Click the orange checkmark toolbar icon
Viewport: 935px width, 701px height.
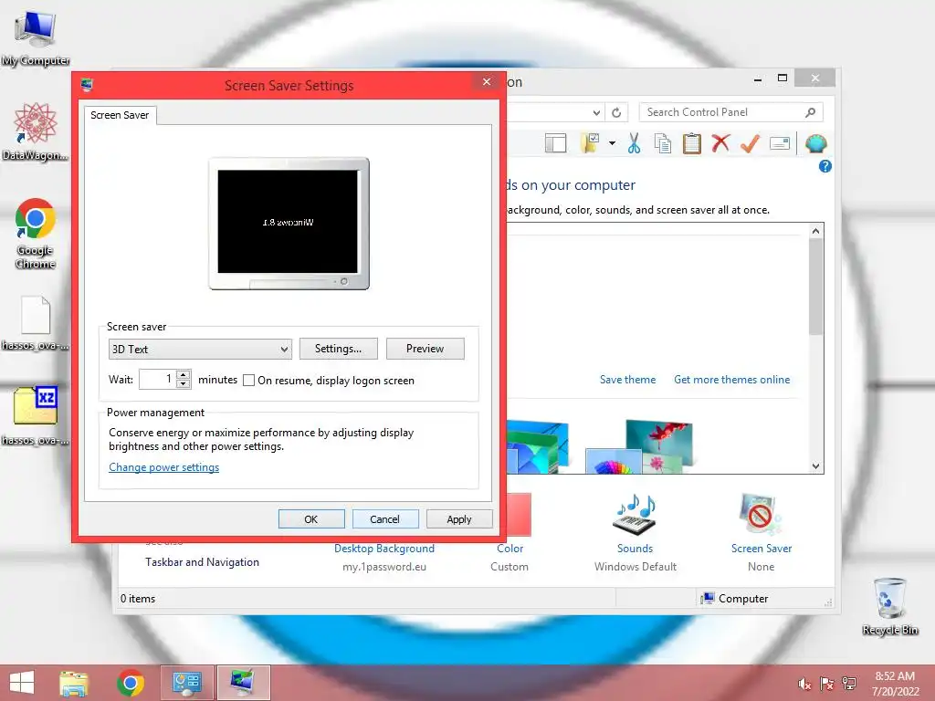751,143
